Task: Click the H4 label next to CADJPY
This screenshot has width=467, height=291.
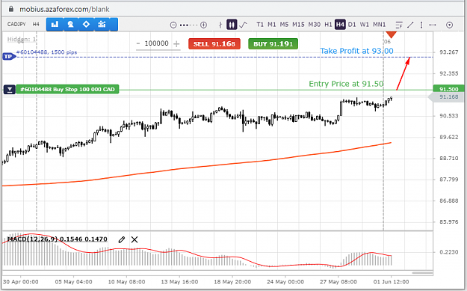Action: pyautogui.click(x=36, y=24)
